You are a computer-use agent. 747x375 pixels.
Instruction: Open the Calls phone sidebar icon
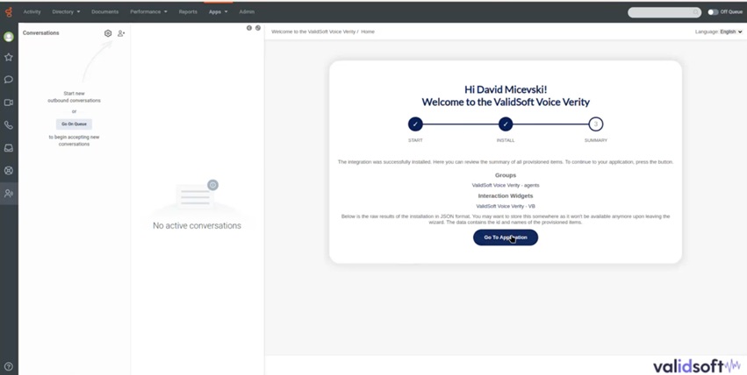point(9,125)
